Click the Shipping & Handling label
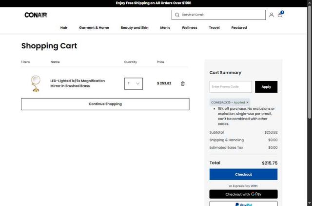The image size is (312, 206). pos(226,140)
